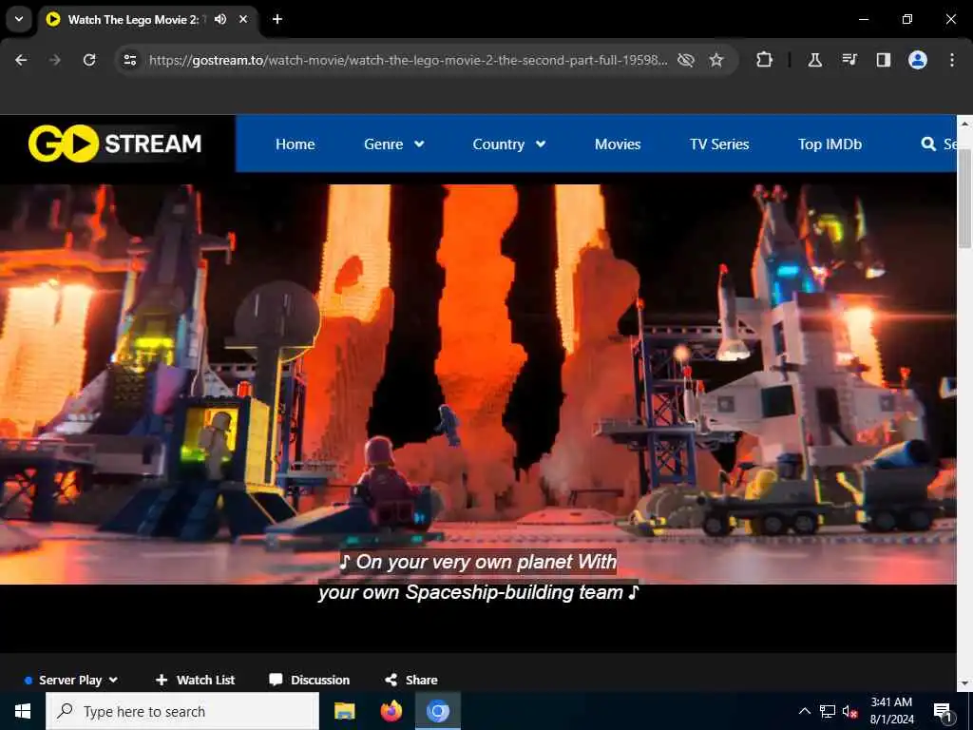The width and height of the screenshot is (973, 730).
Task: Open the Server Play dropdown
Action: (x=70, y=680)
